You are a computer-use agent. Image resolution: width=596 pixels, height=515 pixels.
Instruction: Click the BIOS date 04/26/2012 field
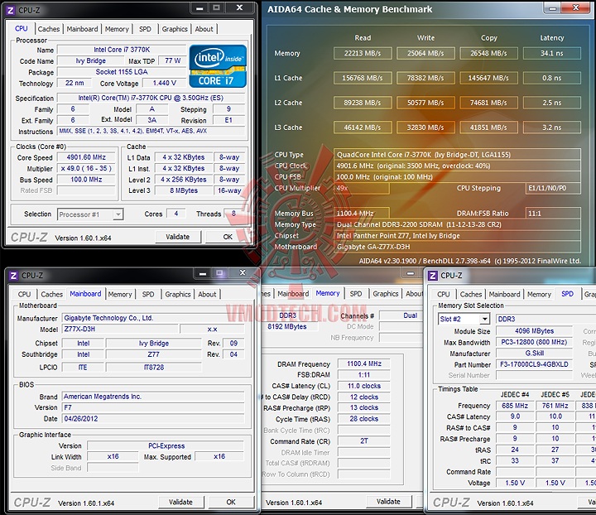(x=154, y=419)
